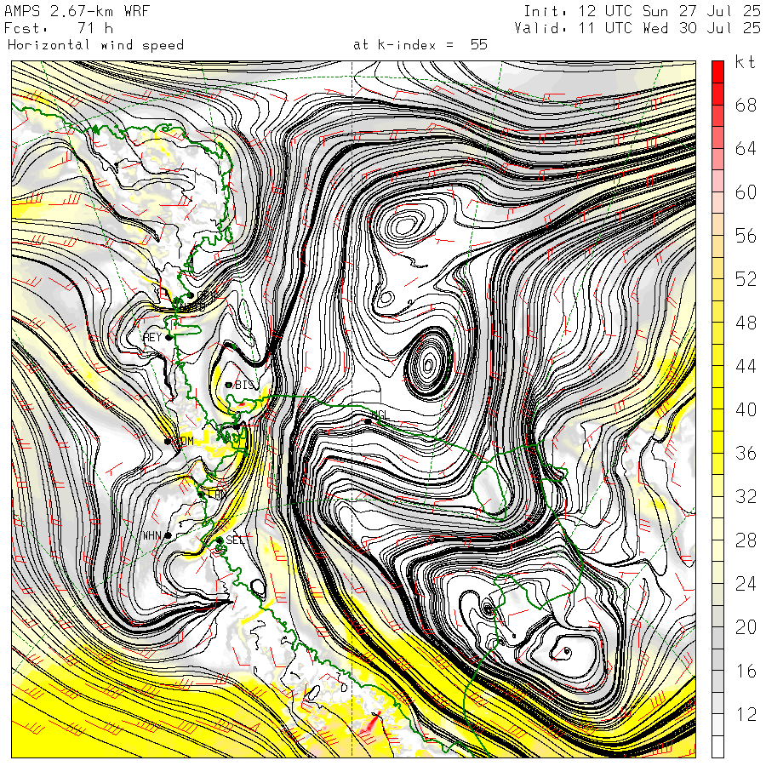Click the 28 value on the color bar
This screenshot has height=766, width=766.
pos(746,540)
